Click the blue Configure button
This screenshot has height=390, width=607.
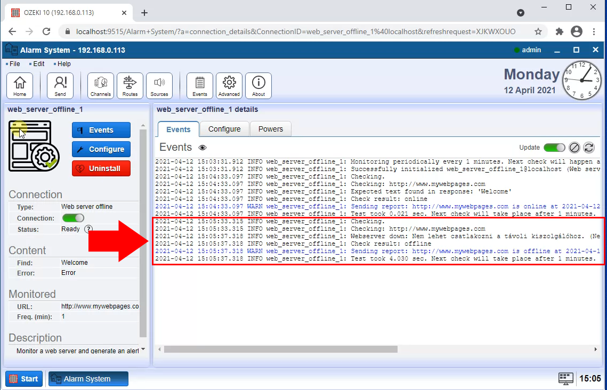point(101,149)
